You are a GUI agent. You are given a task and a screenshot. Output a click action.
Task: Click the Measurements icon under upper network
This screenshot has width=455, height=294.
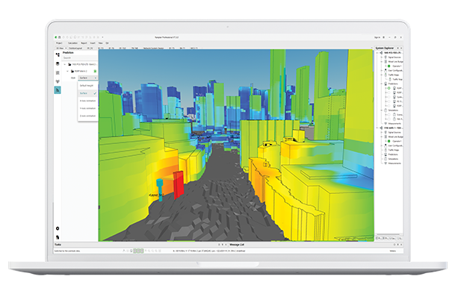click(386, 124)
